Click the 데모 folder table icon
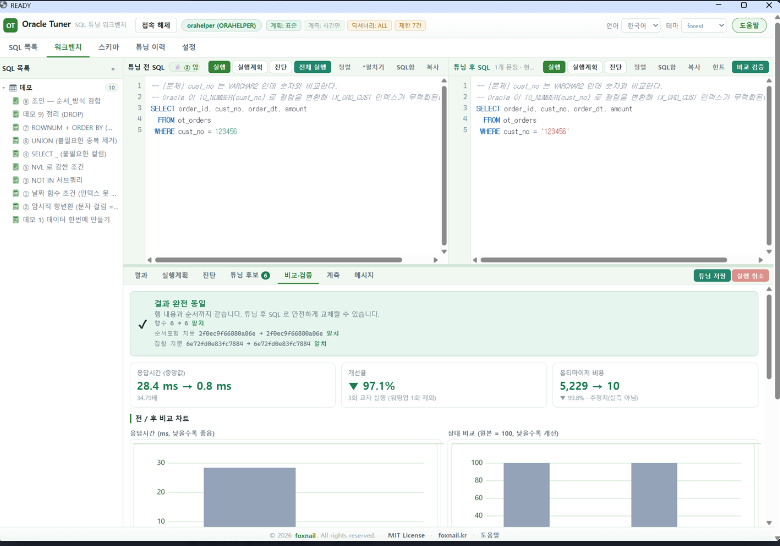 [x=13, y=88]
